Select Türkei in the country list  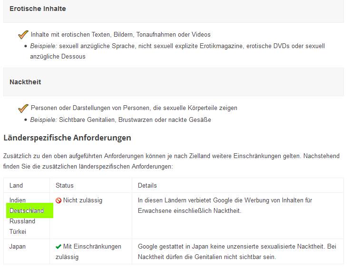[x=18, y=231]
